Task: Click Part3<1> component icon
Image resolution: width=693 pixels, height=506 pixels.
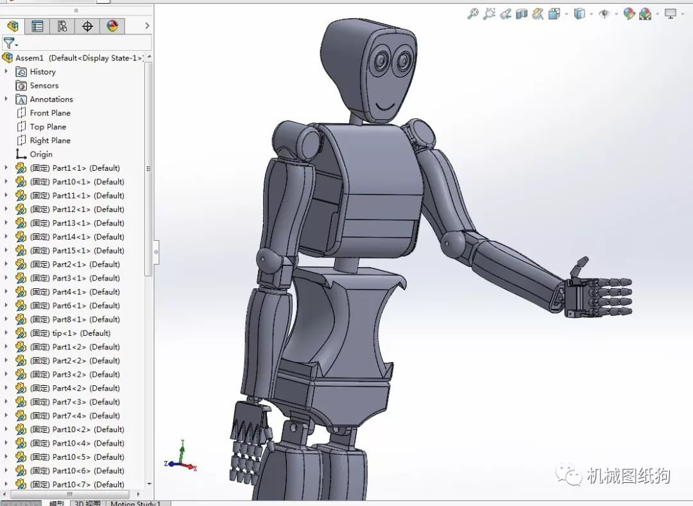Action: pos(21,278)
